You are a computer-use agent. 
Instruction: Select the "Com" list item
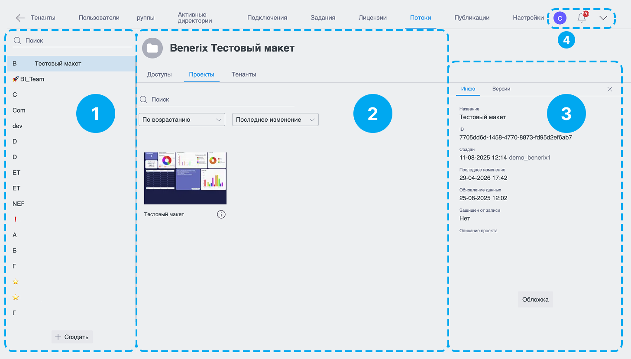(x=71, y=110)
